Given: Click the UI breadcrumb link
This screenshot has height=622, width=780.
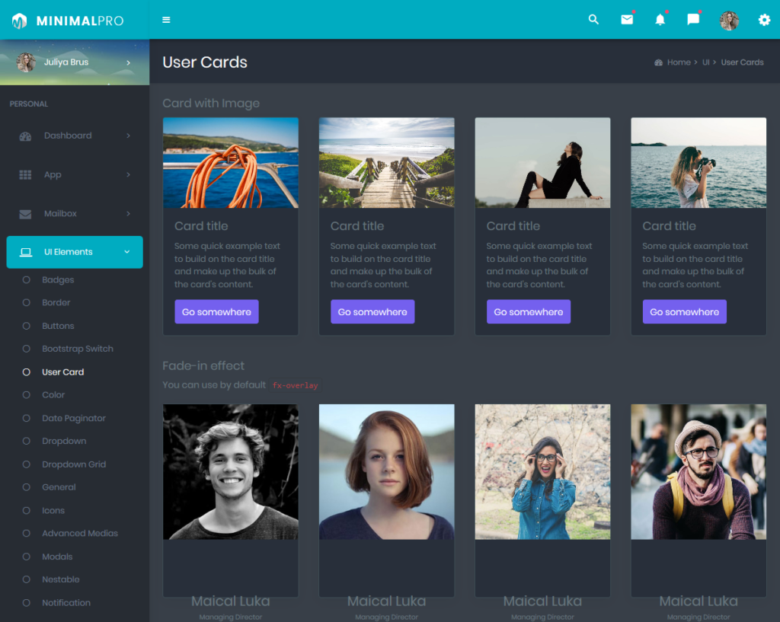Looking at the screenshot, I should [x=705, y=62].
